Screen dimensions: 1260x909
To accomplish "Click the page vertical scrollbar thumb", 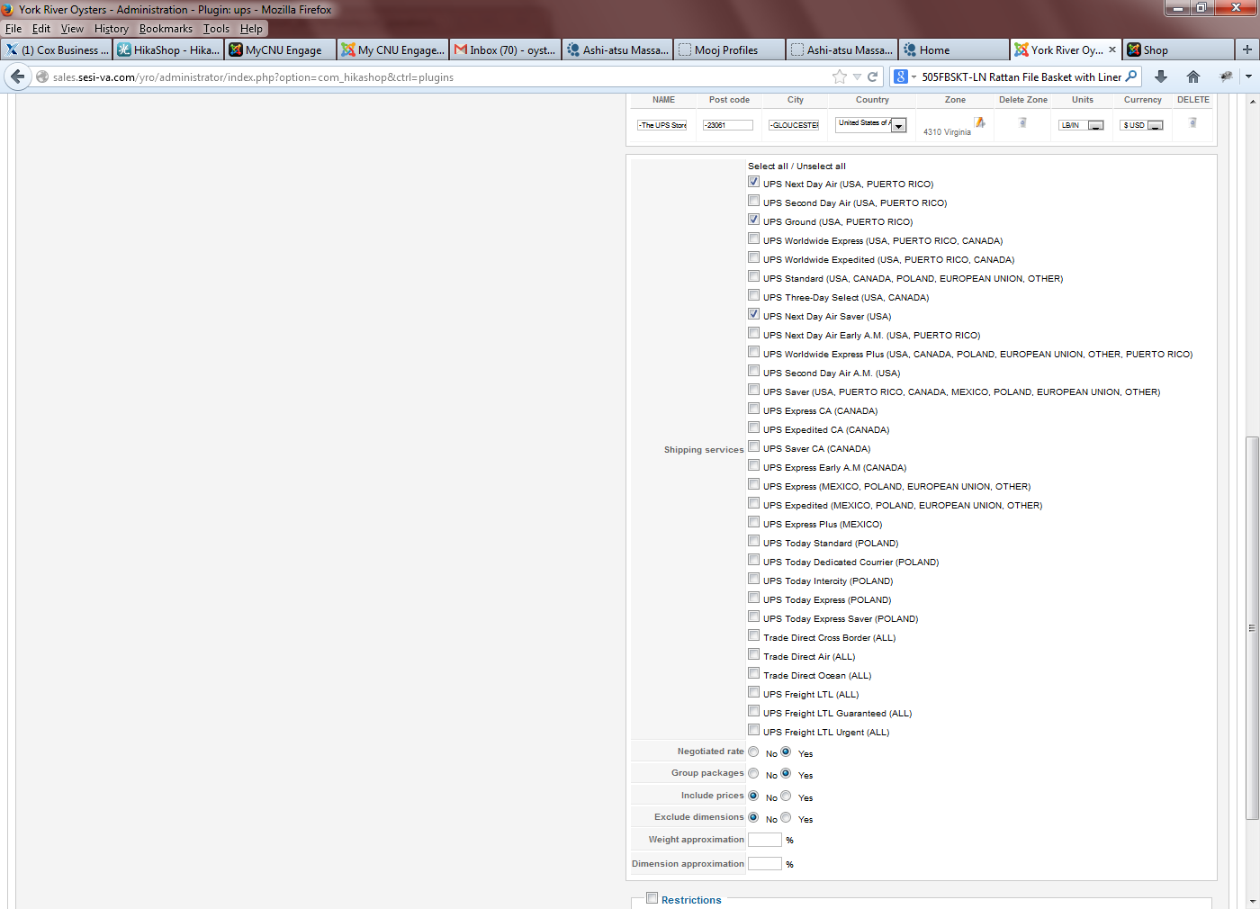I will click(x=1252, y=628).
